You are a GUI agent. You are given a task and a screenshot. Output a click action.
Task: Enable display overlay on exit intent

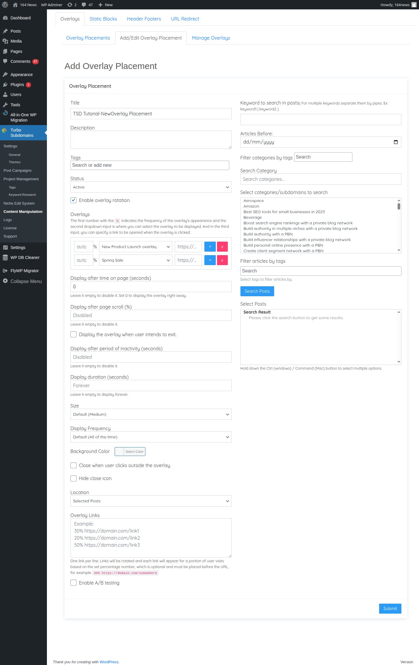74,334
